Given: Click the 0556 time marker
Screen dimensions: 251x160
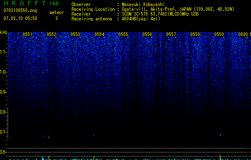Looking at the screenshot, I should [x=147, y=34].
